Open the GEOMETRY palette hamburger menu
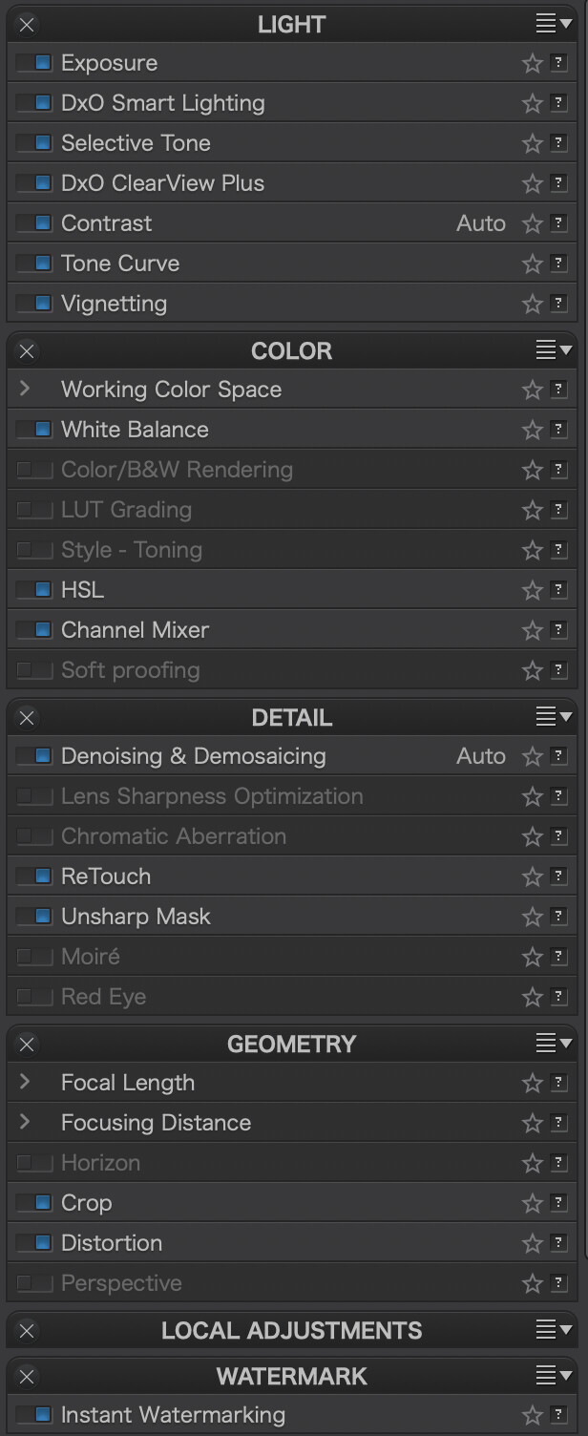 553,1044
